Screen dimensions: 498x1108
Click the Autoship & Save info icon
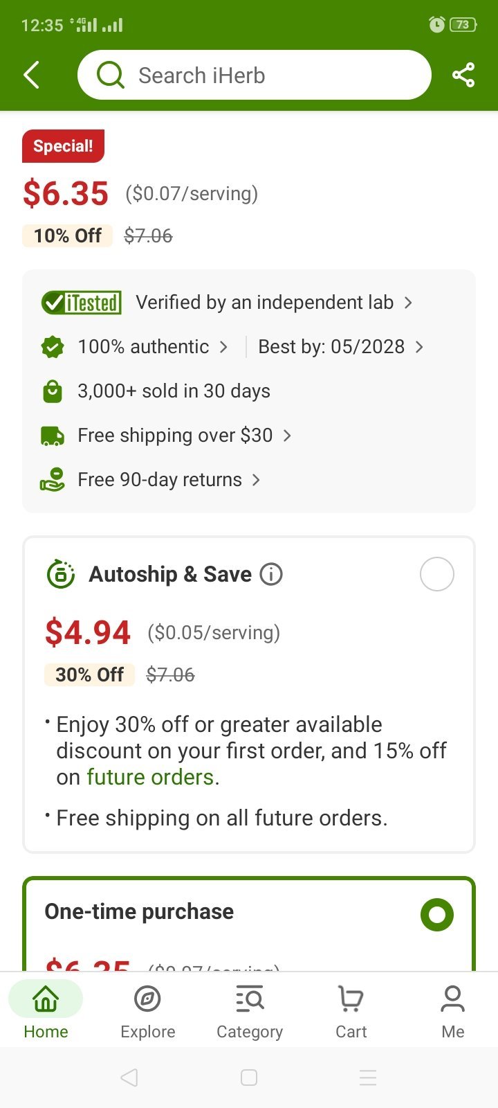click(271, 574)
